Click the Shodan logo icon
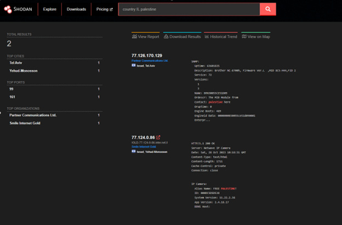This screenshot has height=225, width=342. (8, 9)
